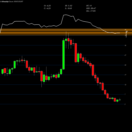The image size is (132, 132).
Task: Select the low value "L: 3.63"
Action: [68, 8]
